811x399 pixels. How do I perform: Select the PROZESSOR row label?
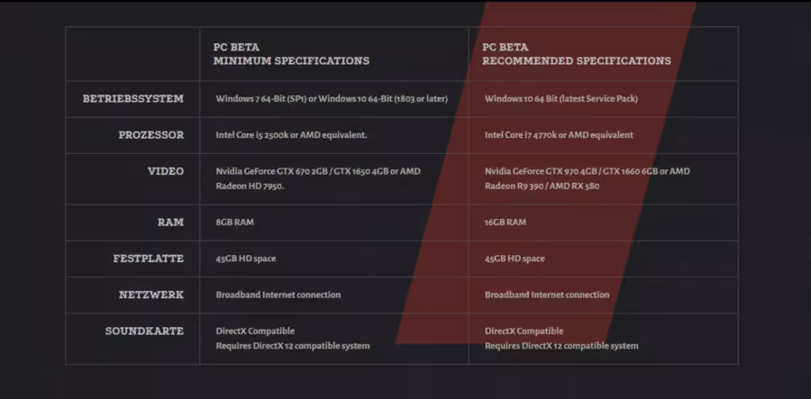click(x=151, y=135)
